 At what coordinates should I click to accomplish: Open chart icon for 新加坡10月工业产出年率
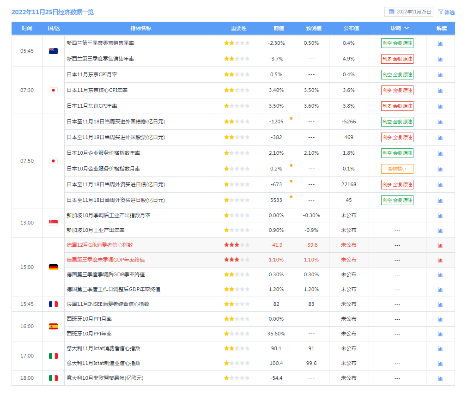440,231
